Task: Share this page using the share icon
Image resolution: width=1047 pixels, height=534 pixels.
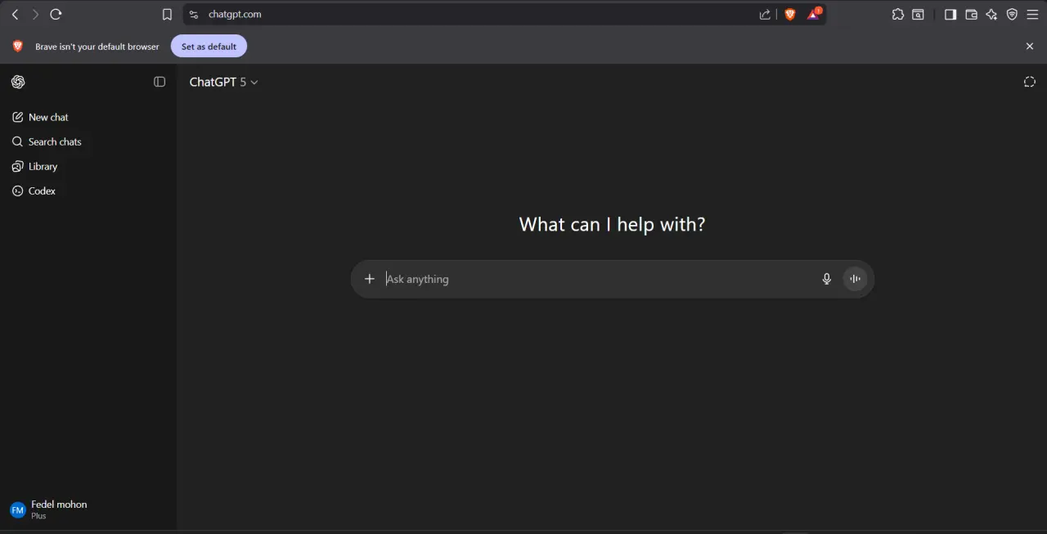Action: 765,14
